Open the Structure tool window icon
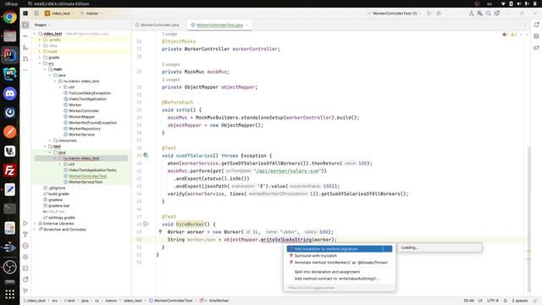The image size is (542, 305). pyautogui.click(x=25, y=47)
